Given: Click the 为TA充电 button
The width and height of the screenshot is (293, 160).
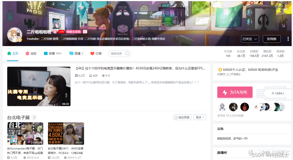Looking at the screenshot, I should 235,92.
